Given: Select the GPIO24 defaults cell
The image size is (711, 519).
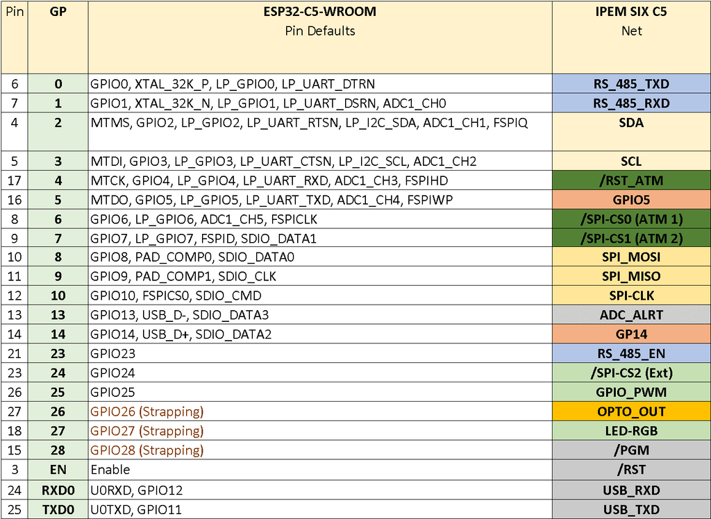Looking at the screenshot, I should [320, 373].
